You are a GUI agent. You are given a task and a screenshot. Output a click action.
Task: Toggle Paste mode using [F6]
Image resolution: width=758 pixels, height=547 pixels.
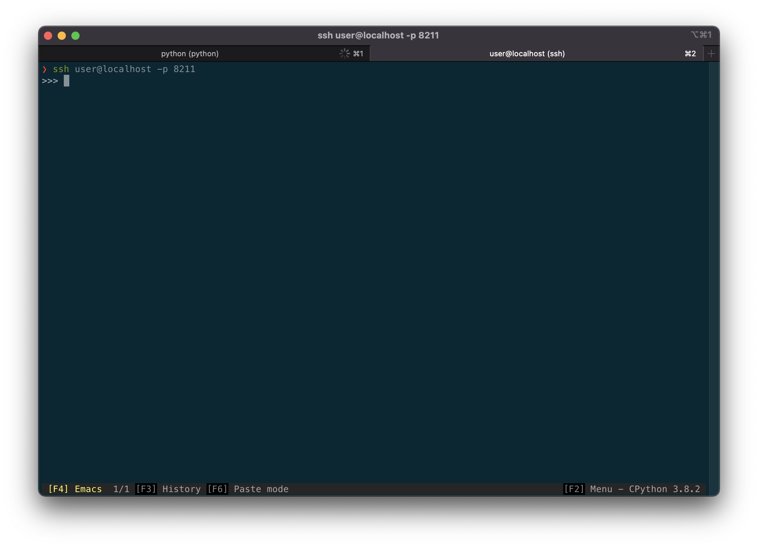pyautogui.click(x=217, y=489)
